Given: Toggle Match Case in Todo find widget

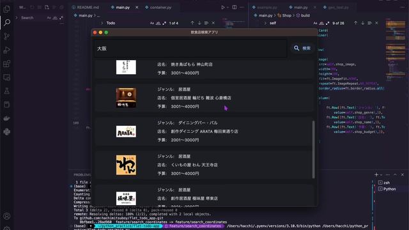Looking at the screenshot, I should (x=152, y=23).
